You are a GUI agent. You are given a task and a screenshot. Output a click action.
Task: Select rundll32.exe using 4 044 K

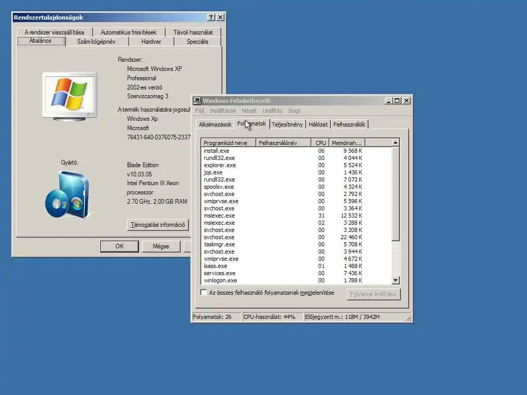point(296,158)
